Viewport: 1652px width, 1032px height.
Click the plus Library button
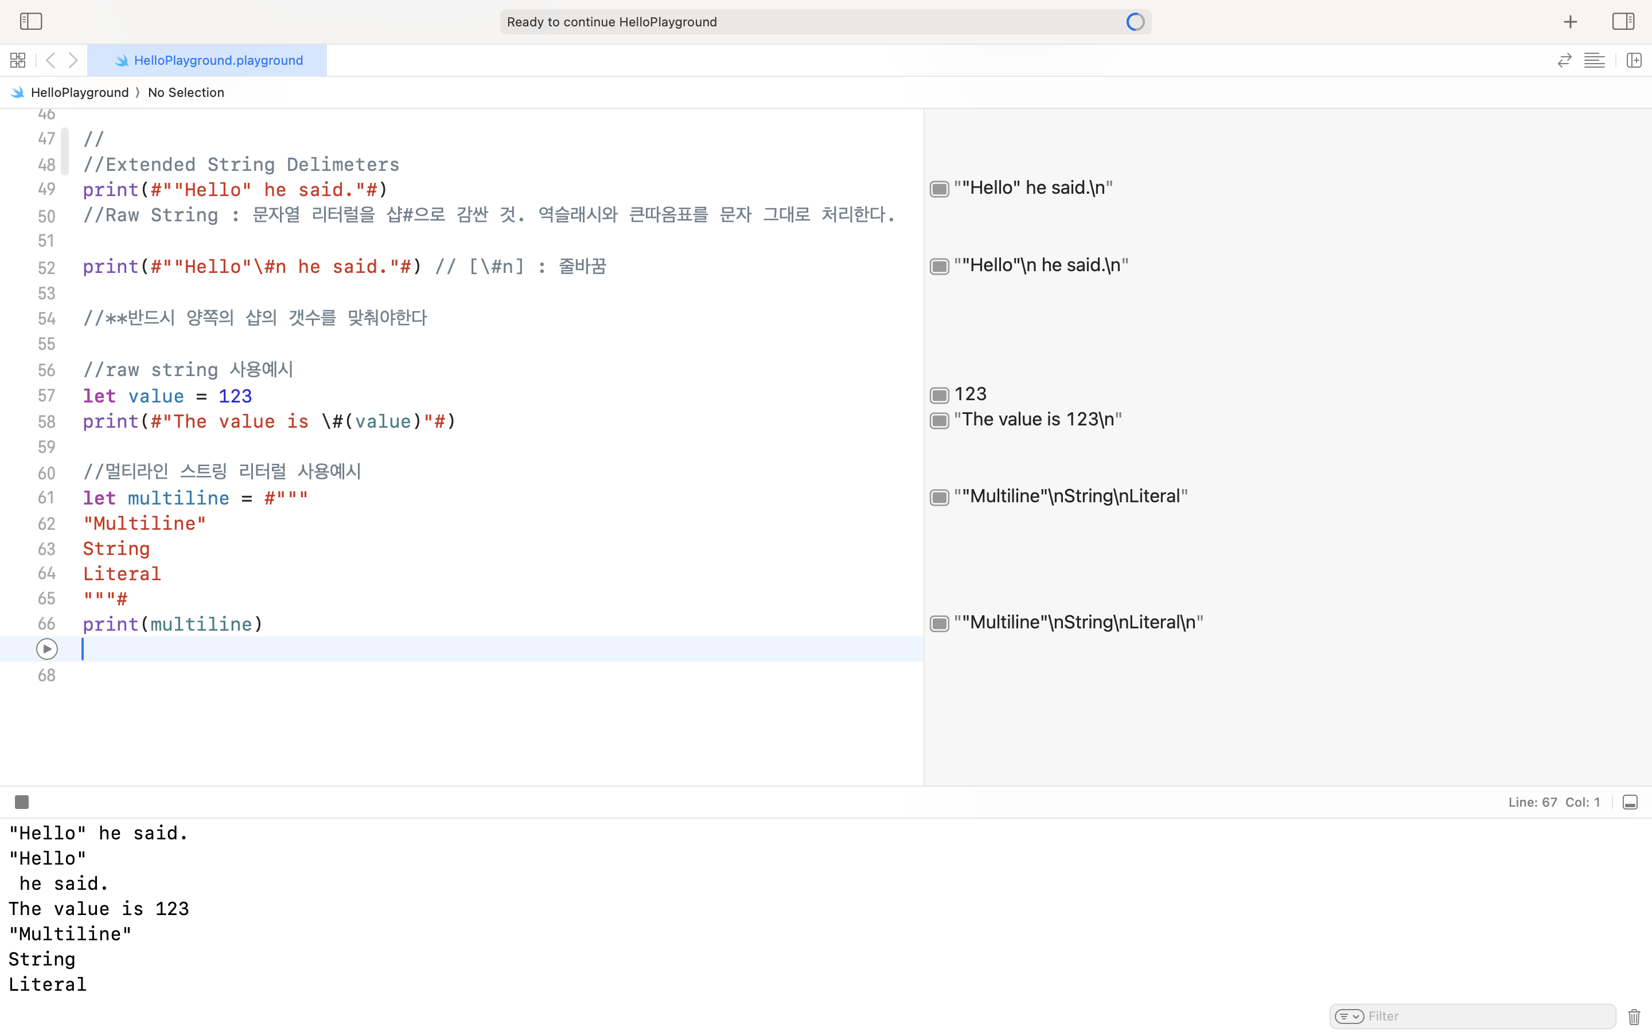pos(1570,22)
